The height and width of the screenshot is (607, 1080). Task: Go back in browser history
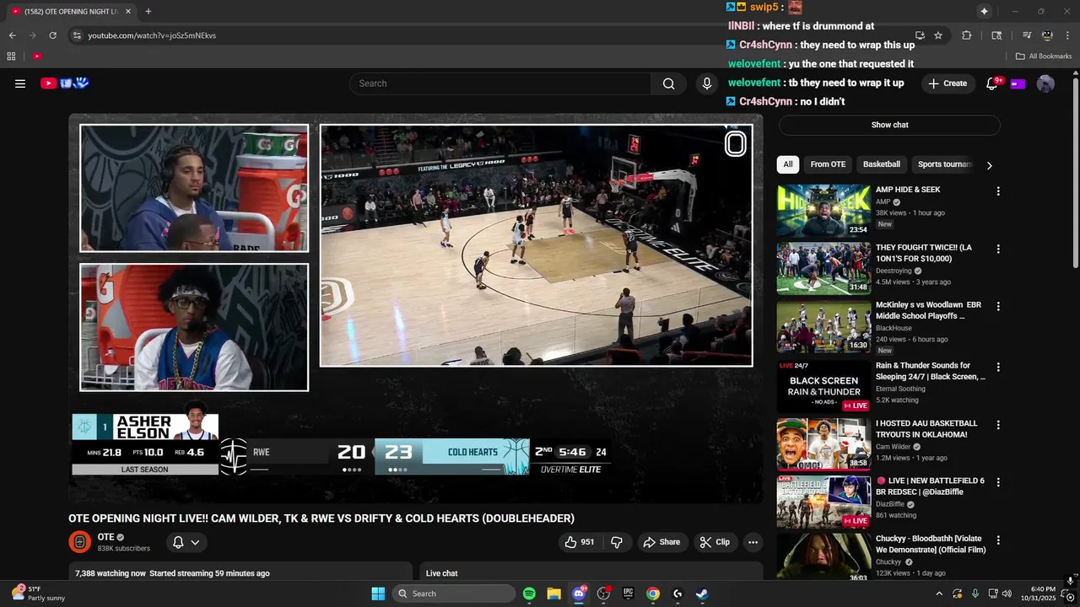[x=12, y=35]
